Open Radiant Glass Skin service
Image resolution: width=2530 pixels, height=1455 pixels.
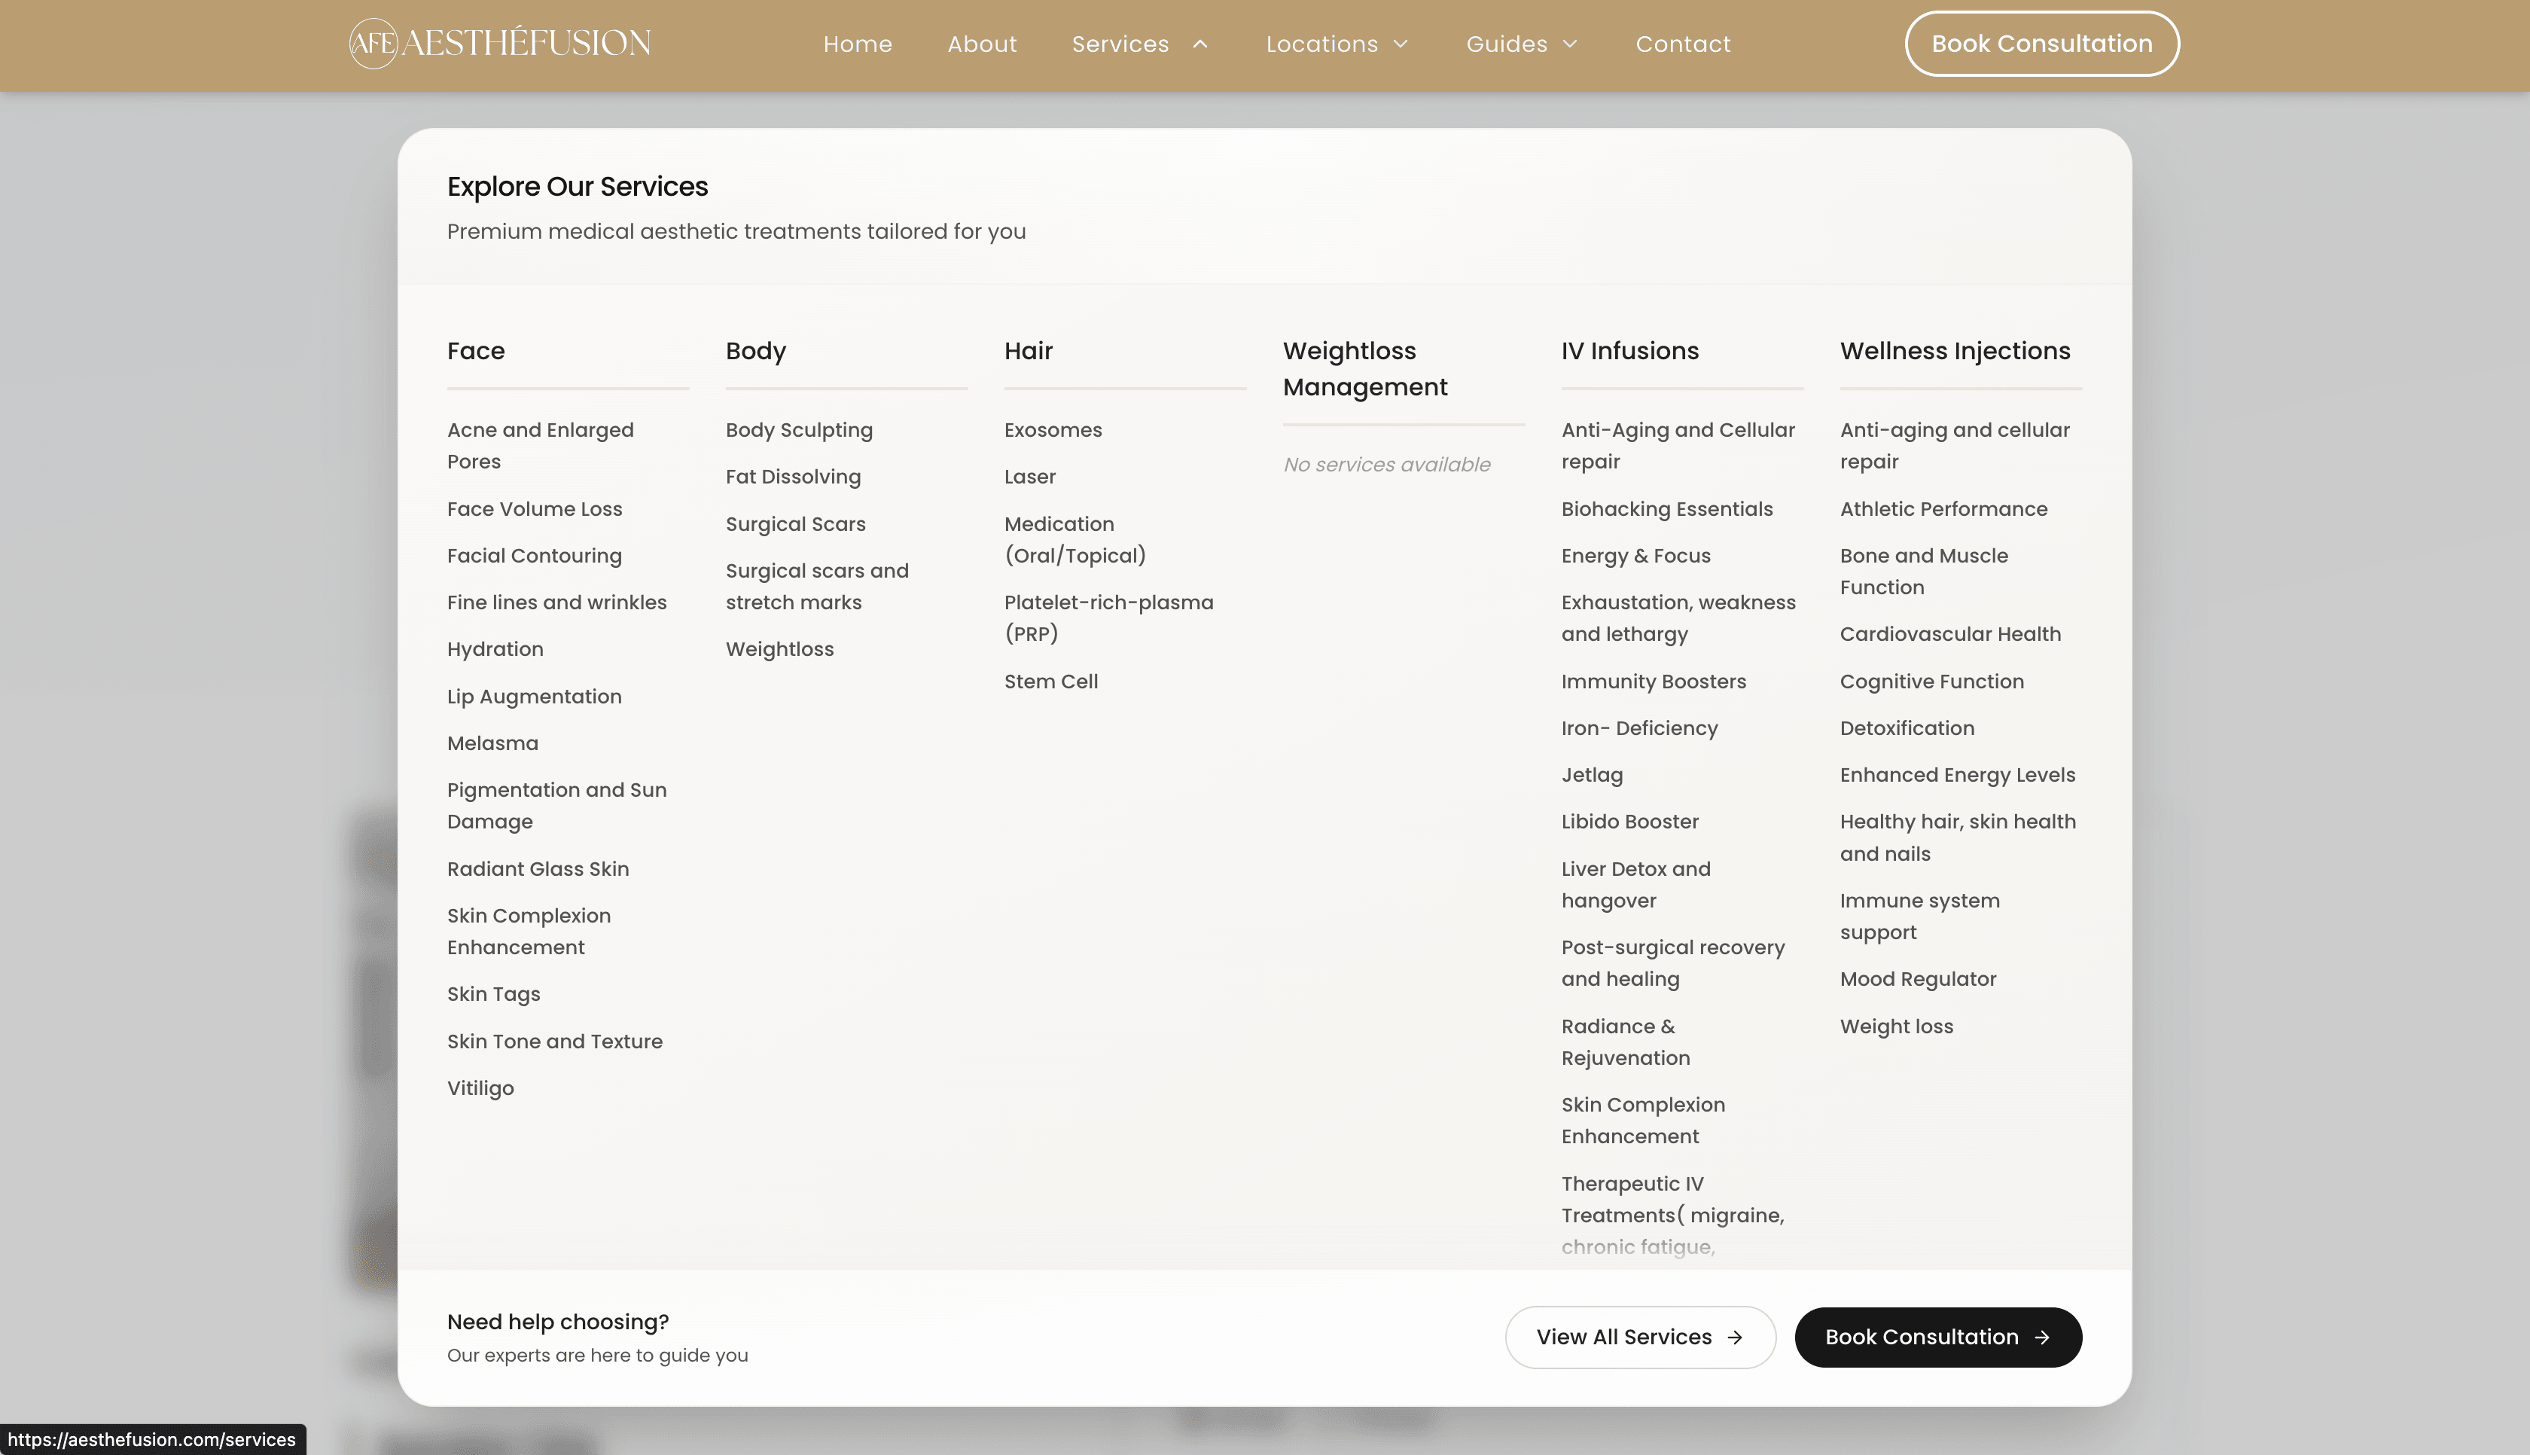[x=538, y=869]
